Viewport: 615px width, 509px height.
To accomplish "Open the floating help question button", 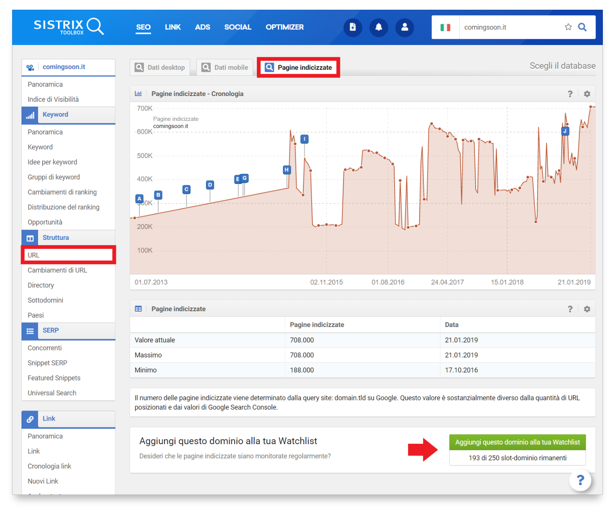I will (580, 480).
